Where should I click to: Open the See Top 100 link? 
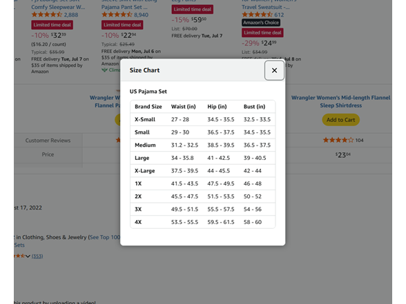tap(105, 237)
